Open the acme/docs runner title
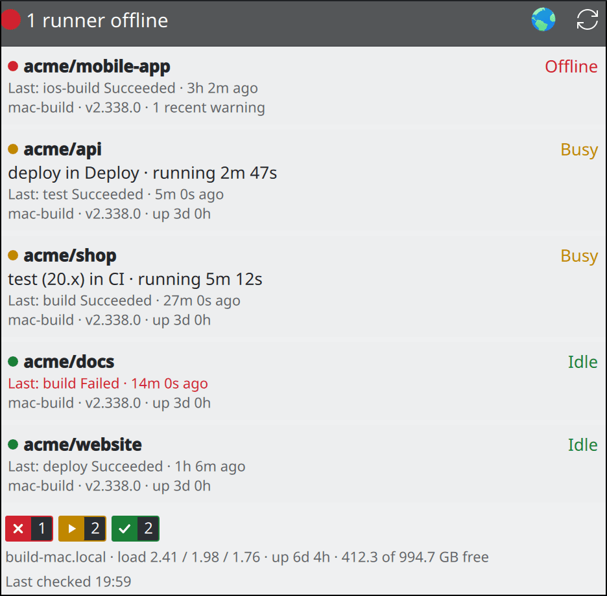The height and width of the screenshot is (596, 607). coord(69,362)
